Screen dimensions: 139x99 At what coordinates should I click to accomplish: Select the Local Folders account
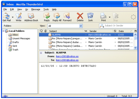(17, 31)
